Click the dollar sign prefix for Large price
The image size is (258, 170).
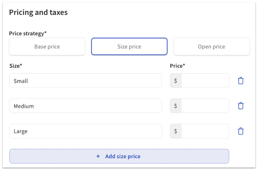pos(175,131)
